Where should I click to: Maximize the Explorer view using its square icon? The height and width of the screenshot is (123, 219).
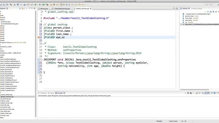tap(35, 9)
